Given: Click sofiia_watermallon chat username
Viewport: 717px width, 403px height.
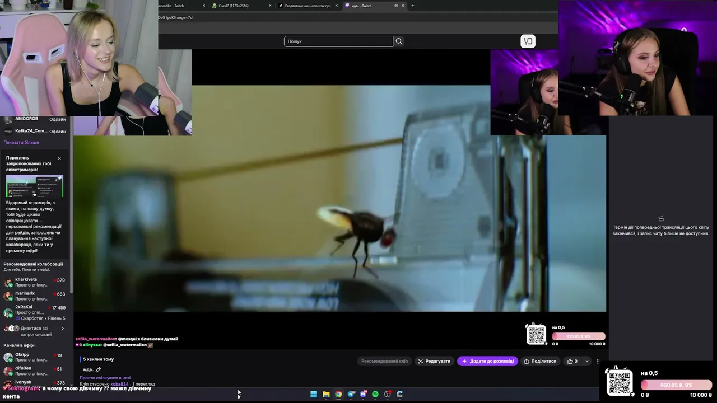Looking at the screenshot, I should [95, 339].
